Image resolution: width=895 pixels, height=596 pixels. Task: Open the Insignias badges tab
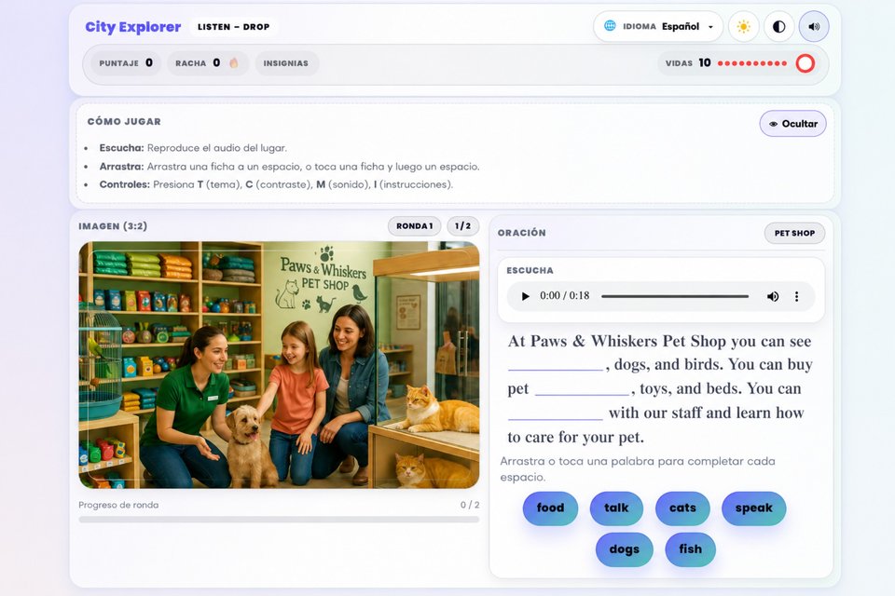(x=286, y=63)
